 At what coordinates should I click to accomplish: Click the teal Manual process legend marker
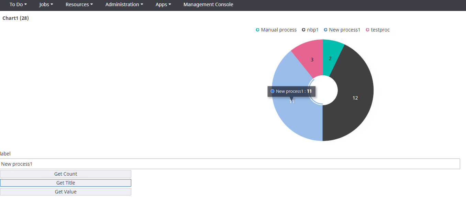click(x=257, y=30)
